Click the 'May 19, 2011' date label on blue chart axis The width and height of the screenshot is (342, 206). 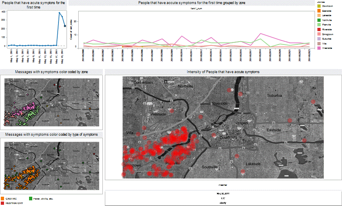click(x=62, y=57)
